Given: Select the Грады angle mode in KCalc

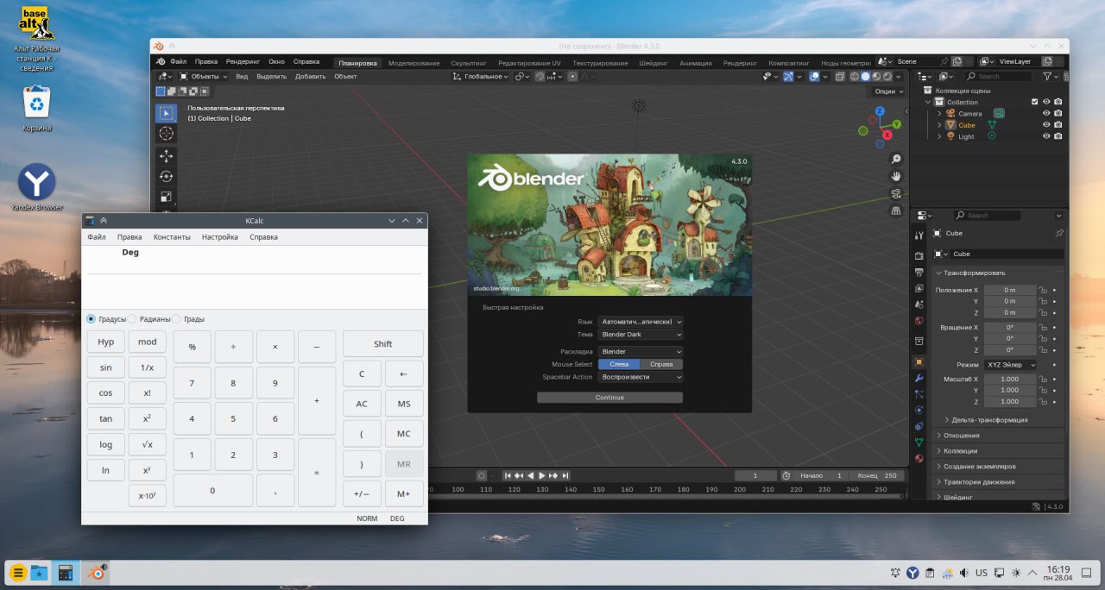Looking at the screenshot, I should [x=188, y=319].
